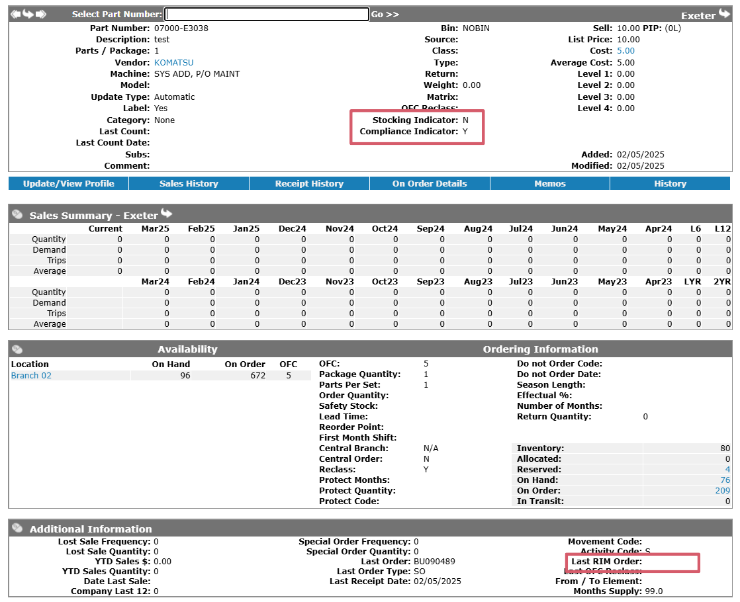Click the part number 07000-E3038
The height and width of the screenshot is (602, 740).
[181, 28]
